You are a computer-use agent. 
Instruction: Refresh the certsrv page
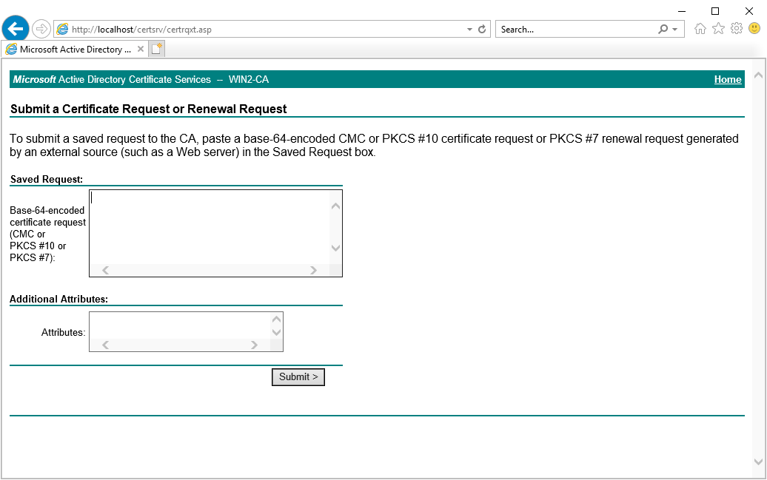coord(482,30)
